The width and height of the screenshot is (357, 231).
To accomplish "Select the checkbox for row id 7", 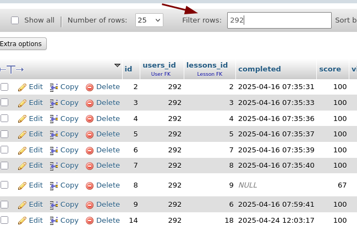I will (4, 166).
